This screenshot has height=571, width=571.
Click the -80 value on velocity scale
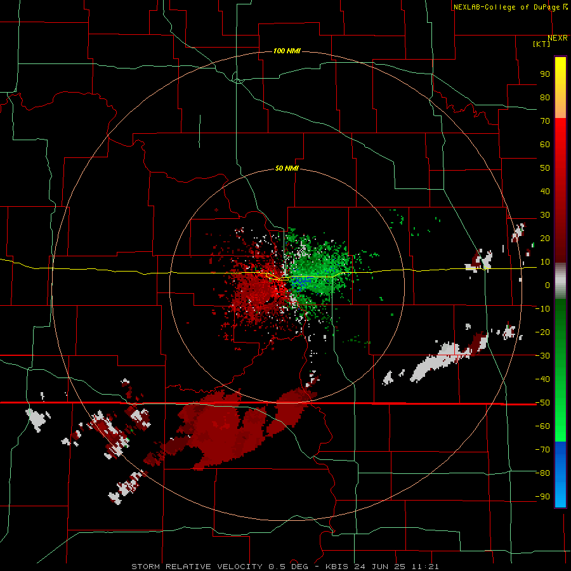(542, 473)
